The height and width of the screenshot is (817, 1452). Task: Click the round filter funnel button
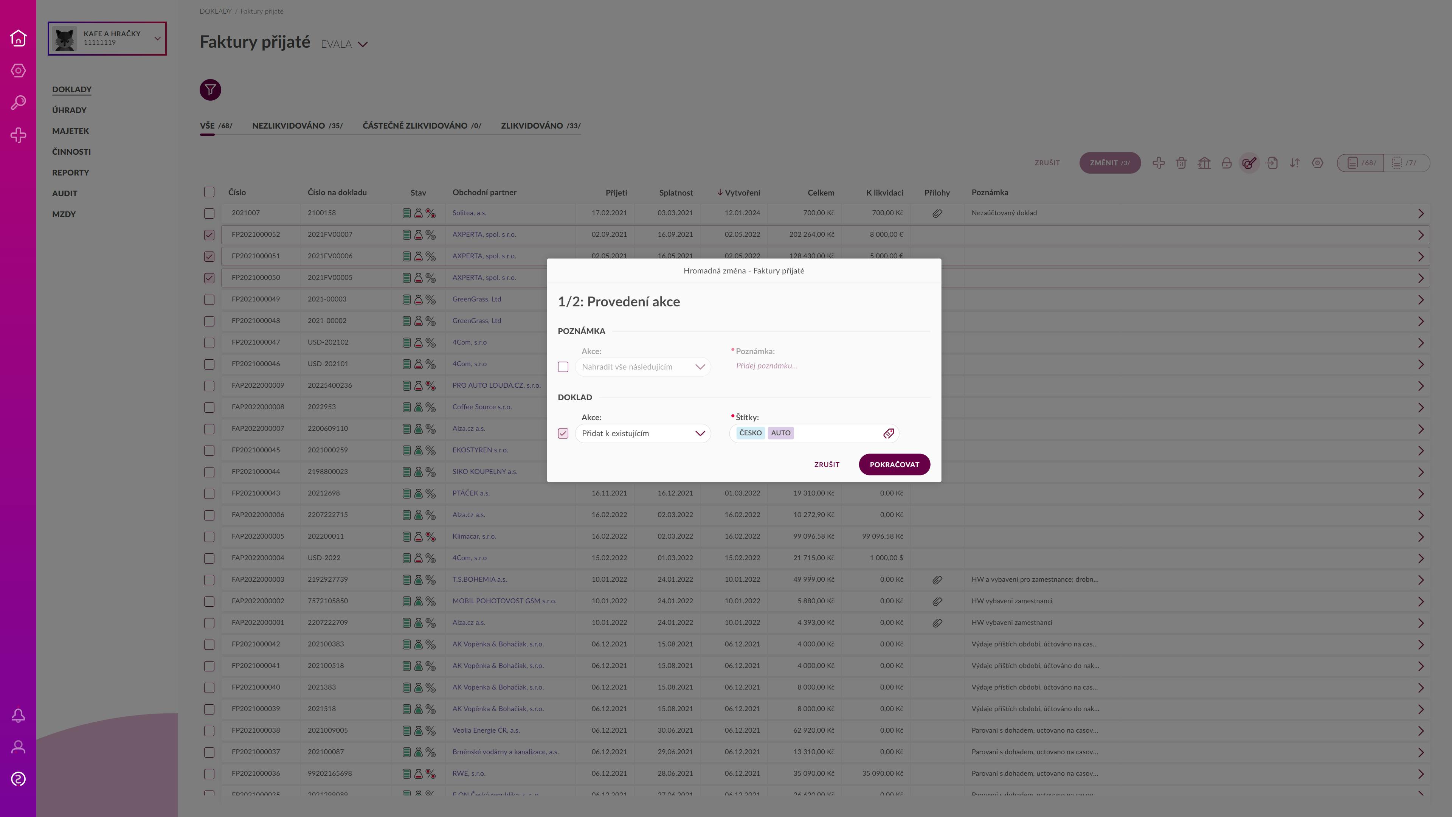pyautogui.click(x=210, y=90)
